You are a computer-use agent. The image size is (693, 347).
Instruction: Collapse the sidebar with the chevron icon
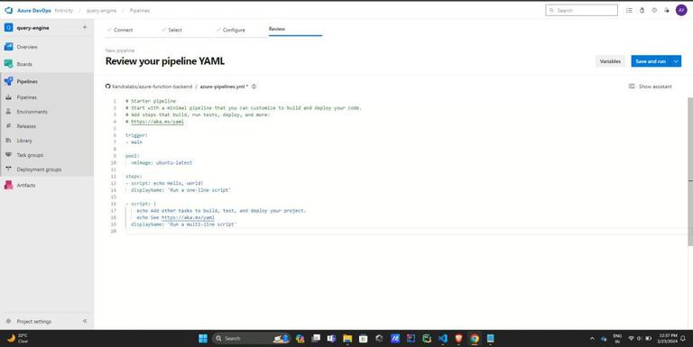(85, 321)
